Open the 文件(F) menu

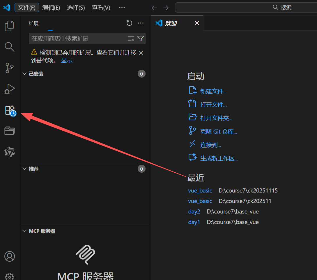pyautogui.click(x=27, y=8)
